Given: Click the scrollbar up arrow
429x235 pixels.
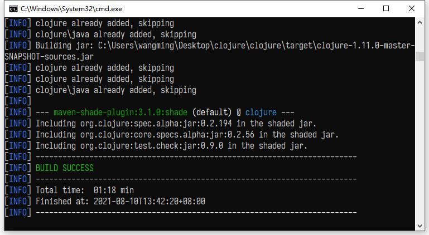Looking at the screenshot, I should point(420,22).
